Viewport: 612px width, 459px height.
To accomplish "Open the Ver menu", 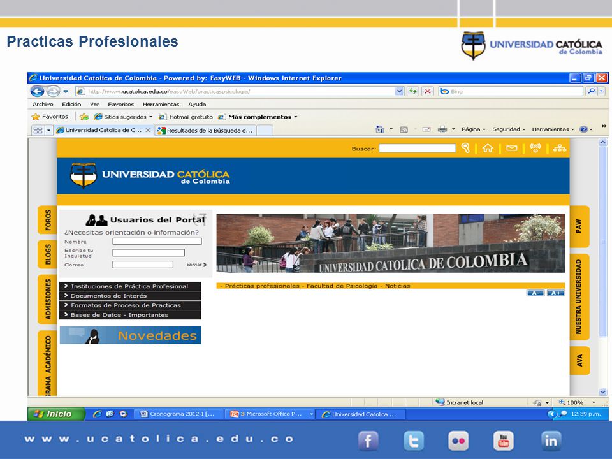I will [94, 104].
